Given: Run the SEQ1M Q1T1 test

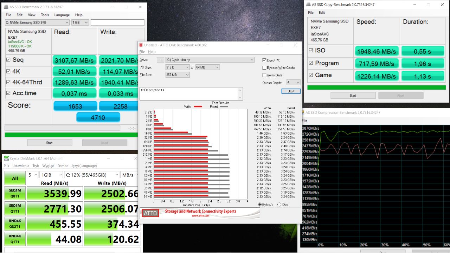Looking at the screenshot, I should pos(15,209).
